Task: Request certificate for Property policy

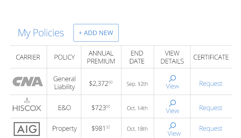Action: [x=210, y=128]
